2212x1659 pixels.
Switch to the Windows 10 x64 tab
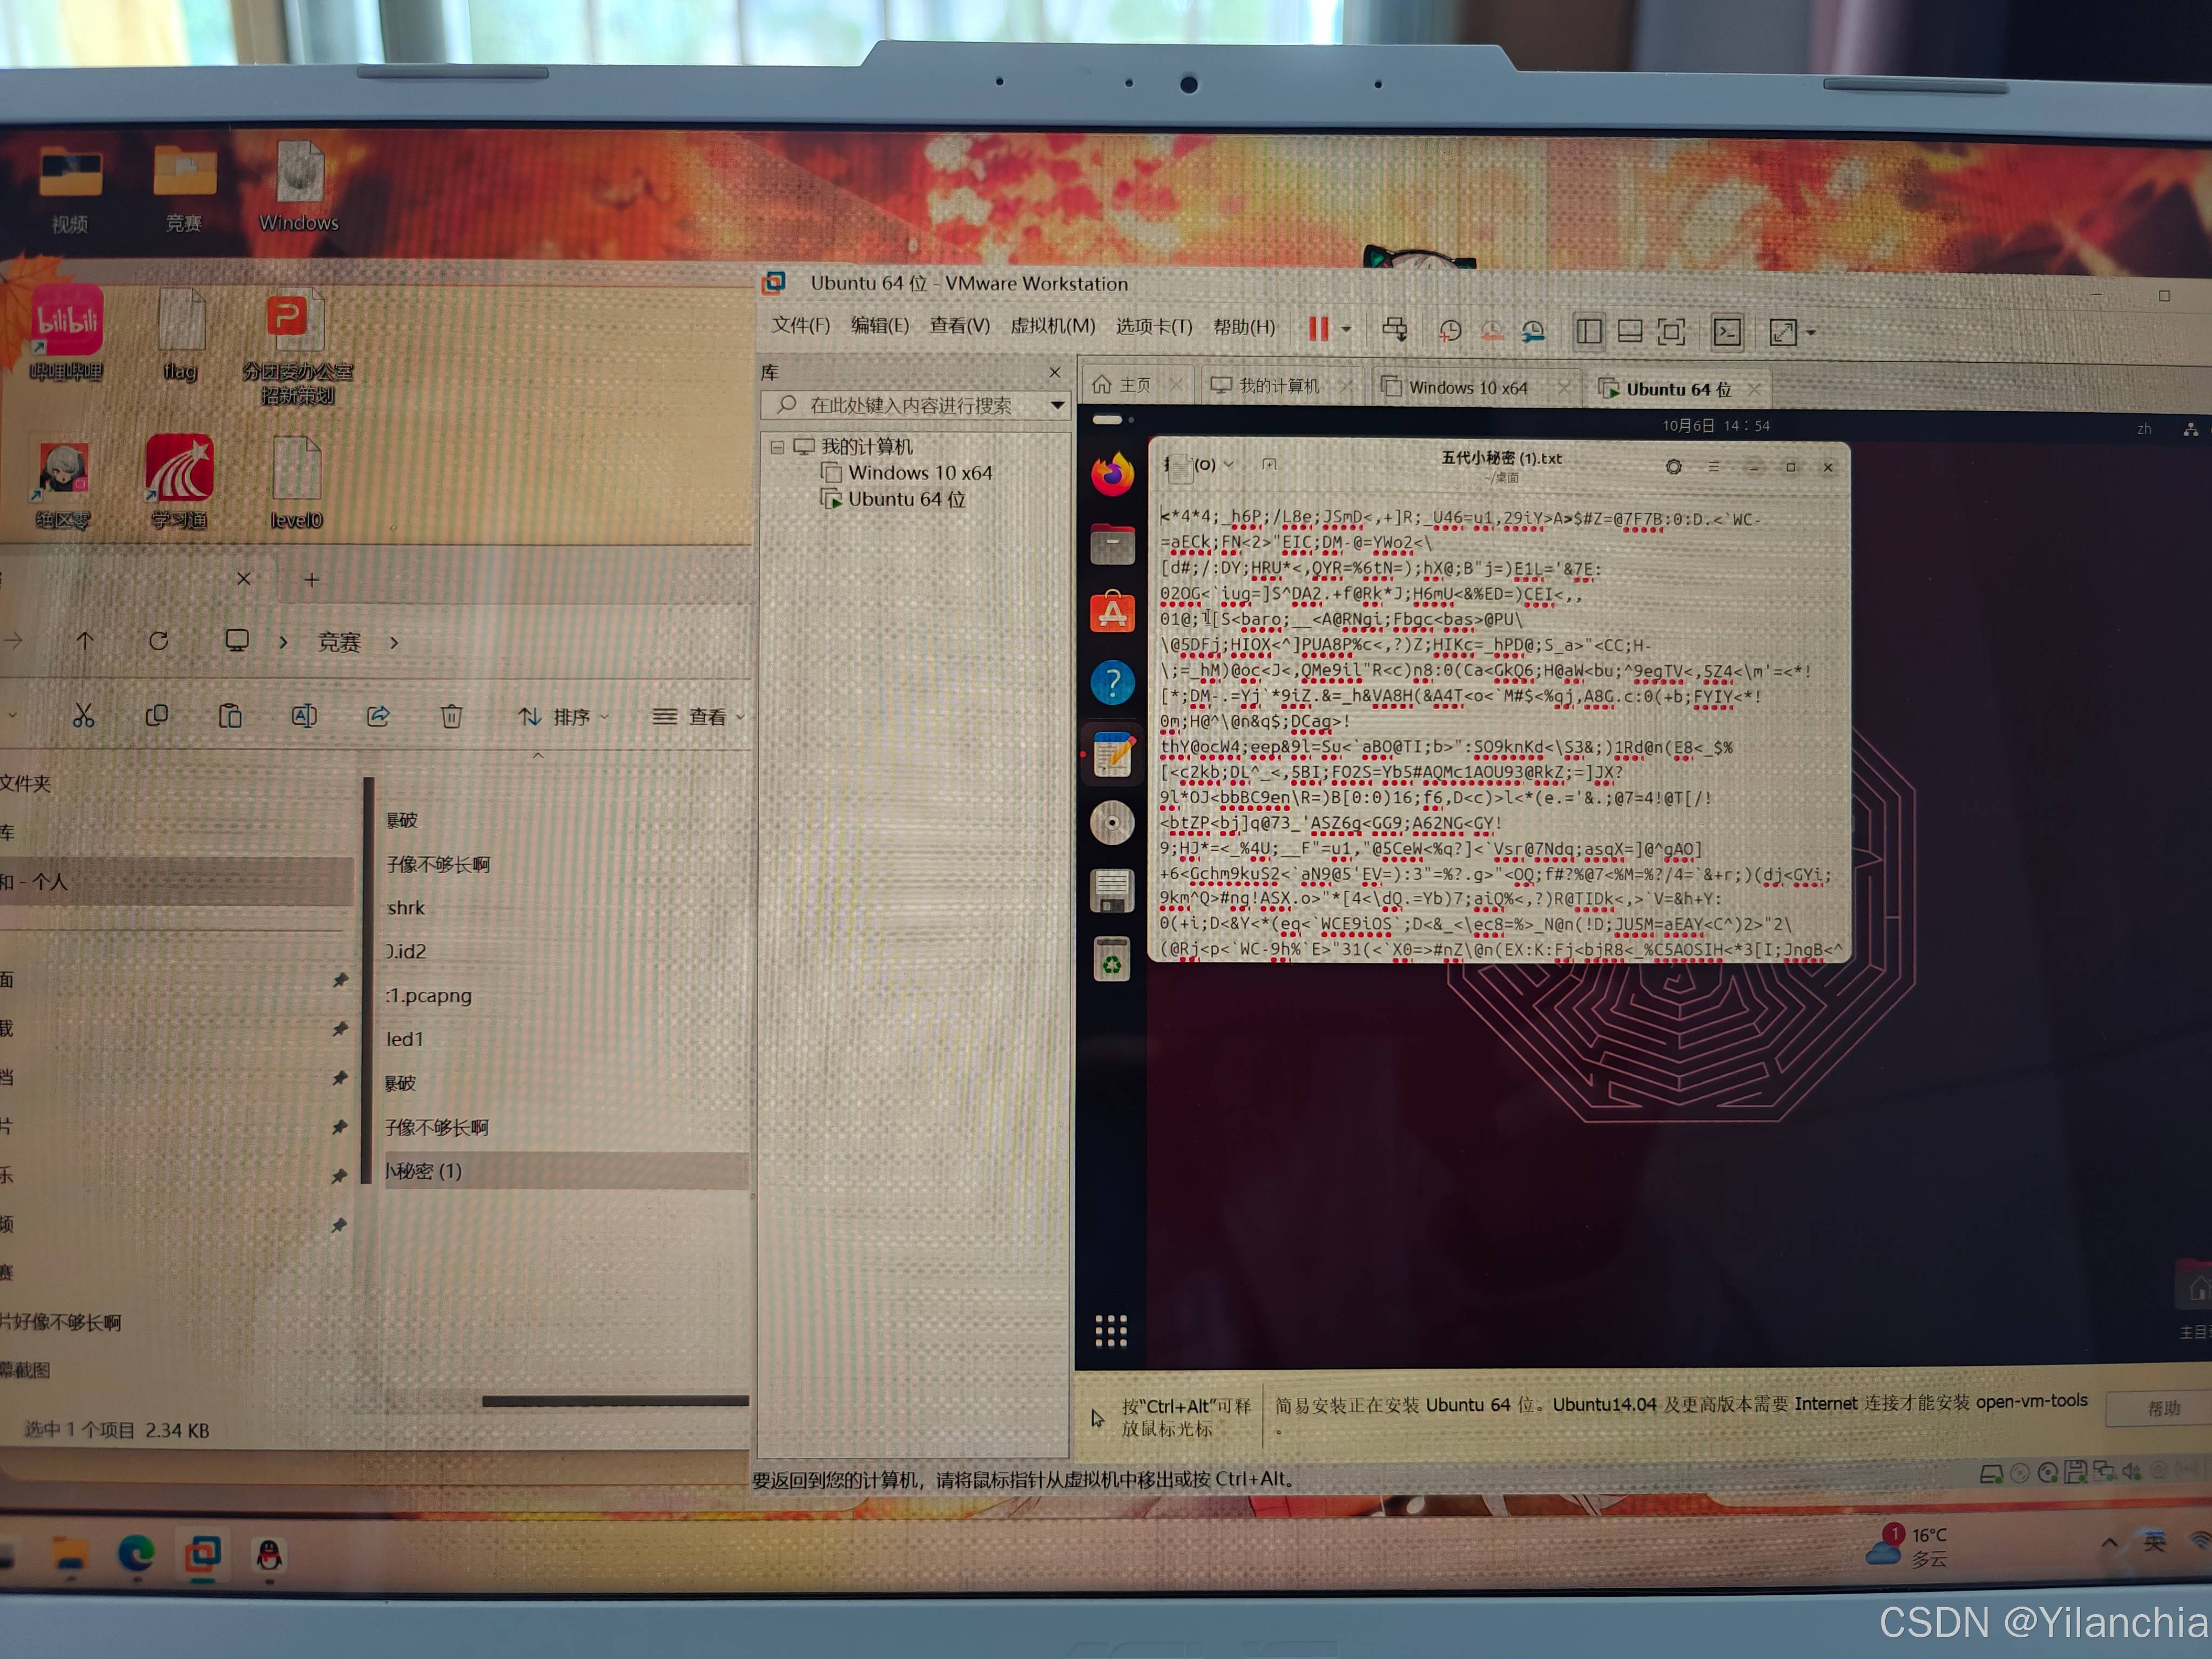1467,388
